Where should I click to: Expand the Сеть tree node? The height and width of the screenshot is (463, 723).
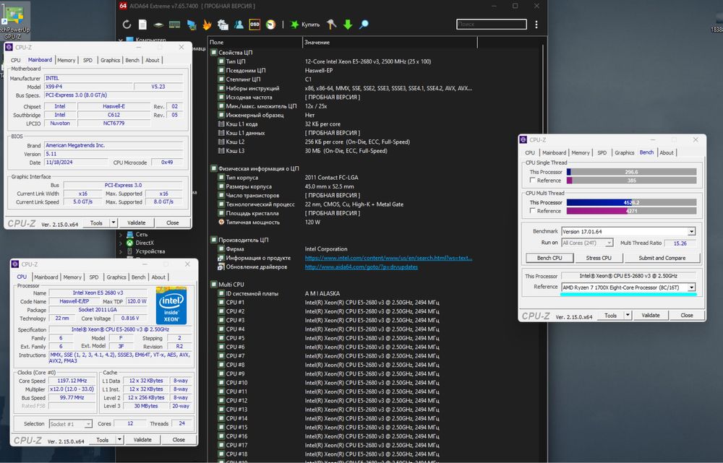(x=121, y=235)
